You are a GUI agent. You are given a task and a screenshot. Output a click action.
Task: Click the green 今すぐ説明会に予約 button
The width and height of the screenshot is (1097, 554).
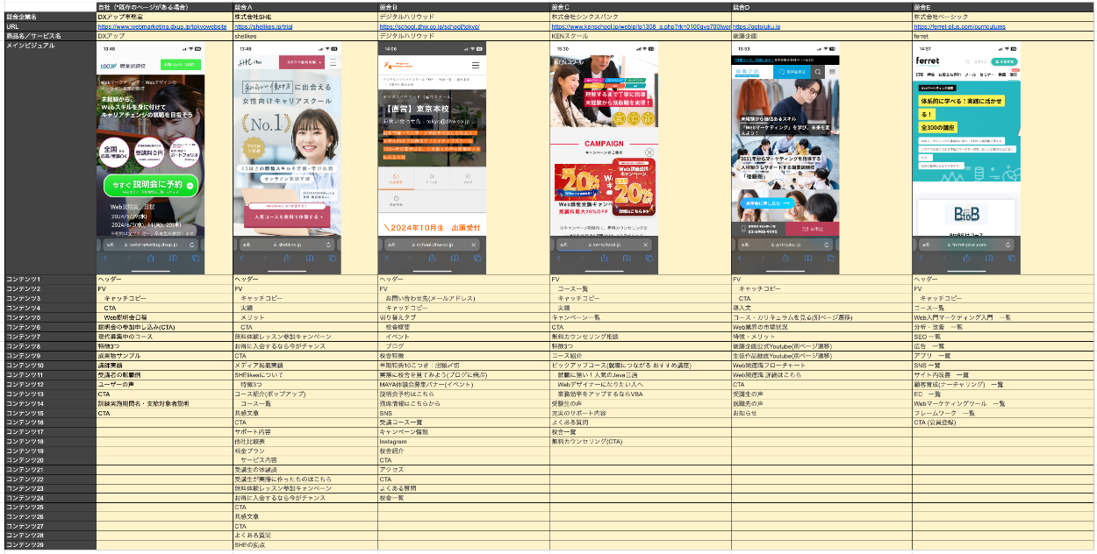[149, 185]
